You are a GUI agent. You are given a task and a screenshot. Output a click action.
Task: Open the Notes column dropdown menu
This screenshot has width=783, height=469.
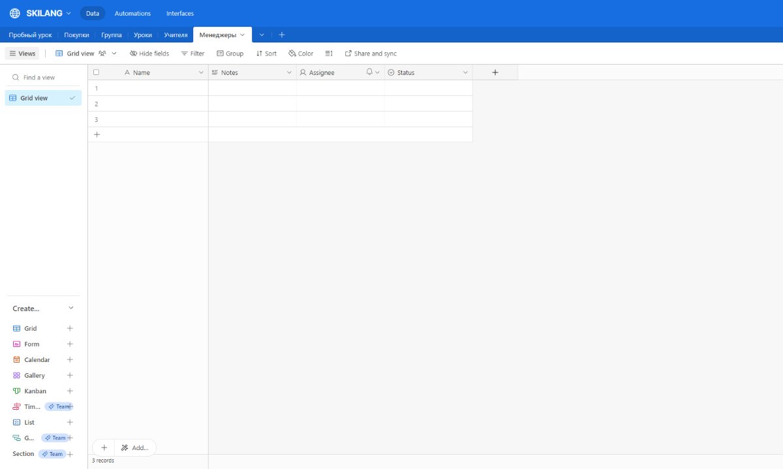click(x=289, y=72)
